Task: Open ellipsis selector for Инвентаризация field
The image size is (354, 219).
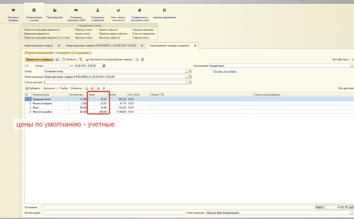Action: (x=187, y=76)
